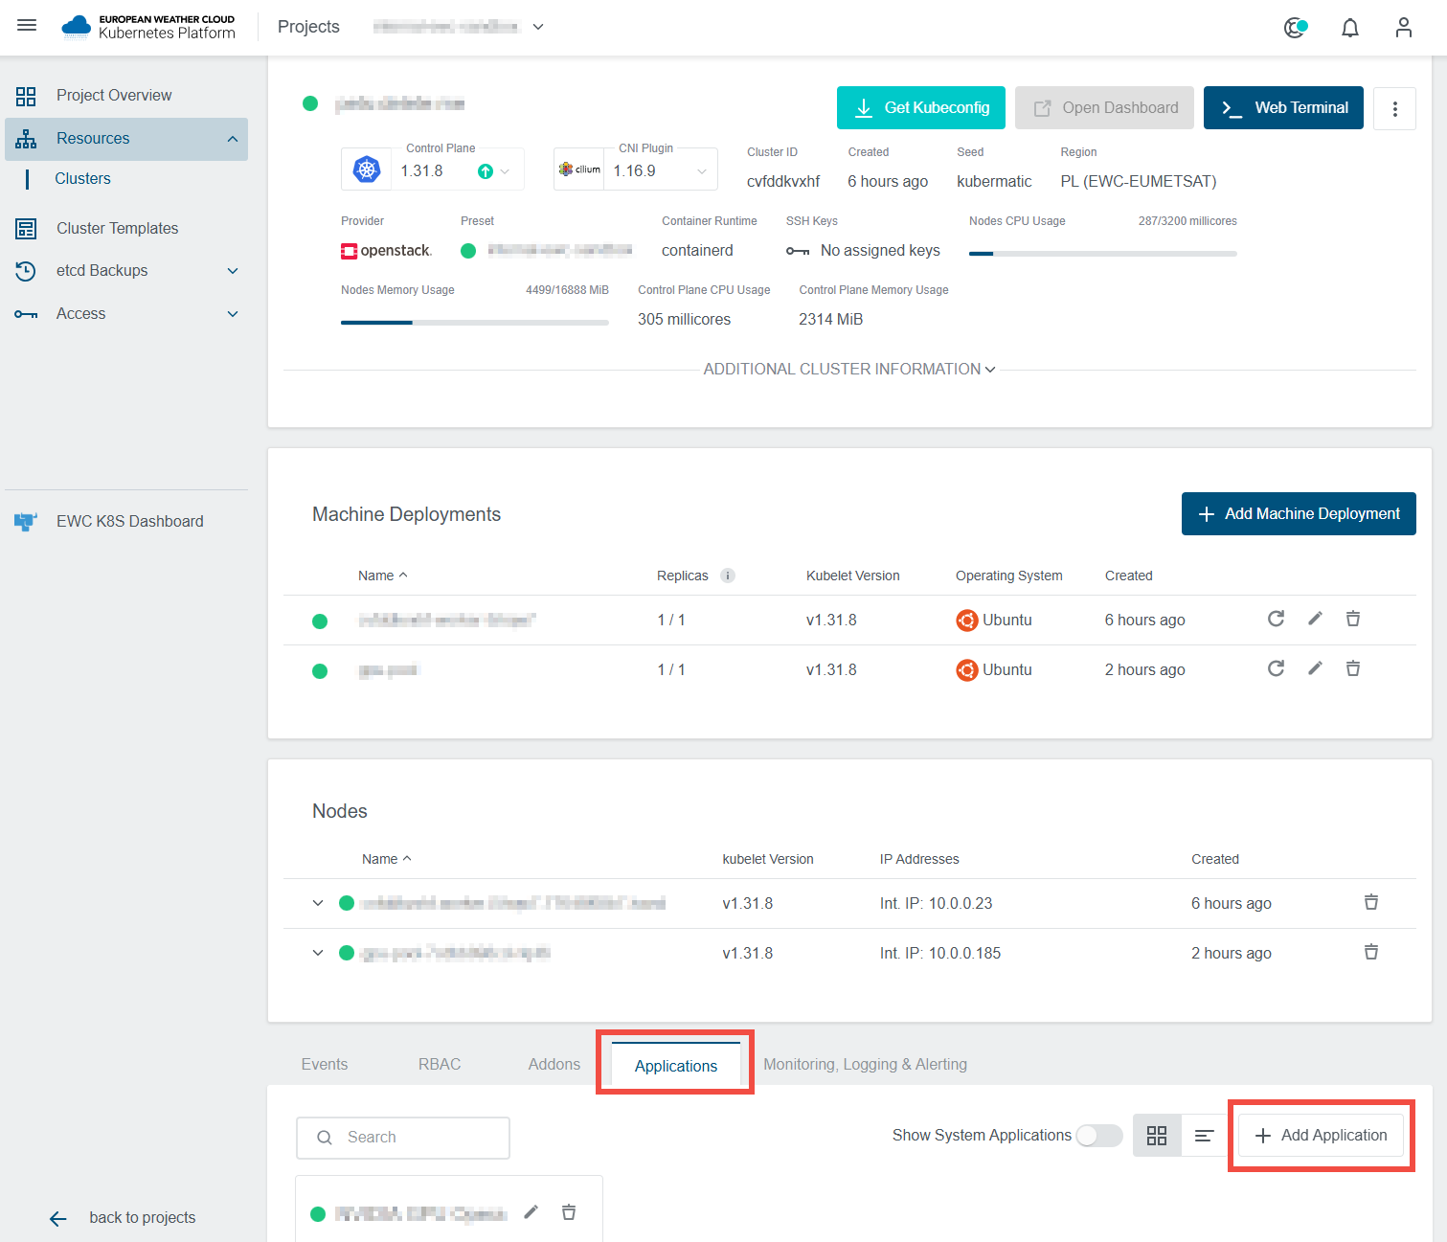Click the Control Plane upgrade available arrow icon
Viewport: 1447px width, 1242px height.
pyautogui.click(x=486, y=171)
